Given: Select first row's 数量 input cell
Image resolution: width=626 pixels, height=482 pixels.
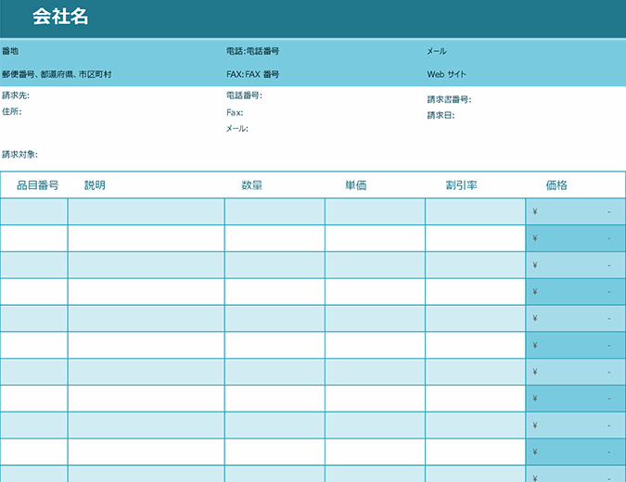Looking at the screenshot, I should [275, 211].
